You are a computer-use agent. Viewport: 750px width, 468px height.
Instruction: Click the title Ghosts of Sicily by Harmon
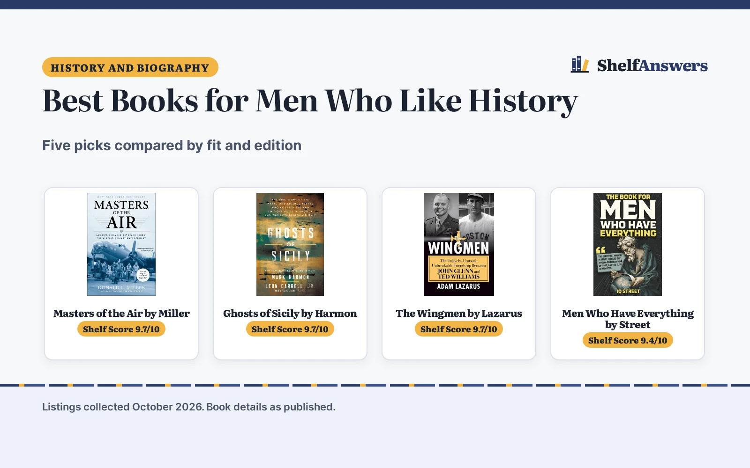[x=290, y=313]
